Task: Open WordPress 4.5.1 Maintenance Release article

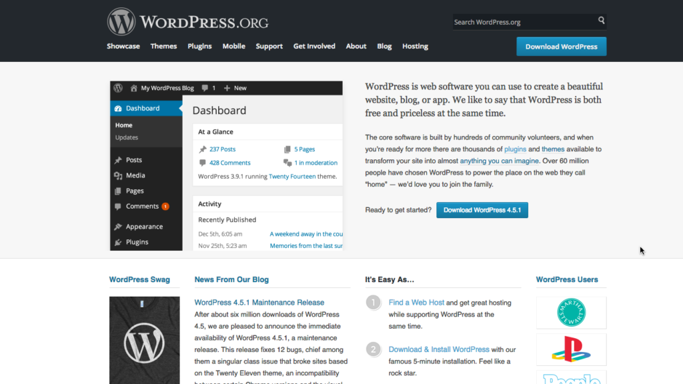Action: (x=259, y=302)
